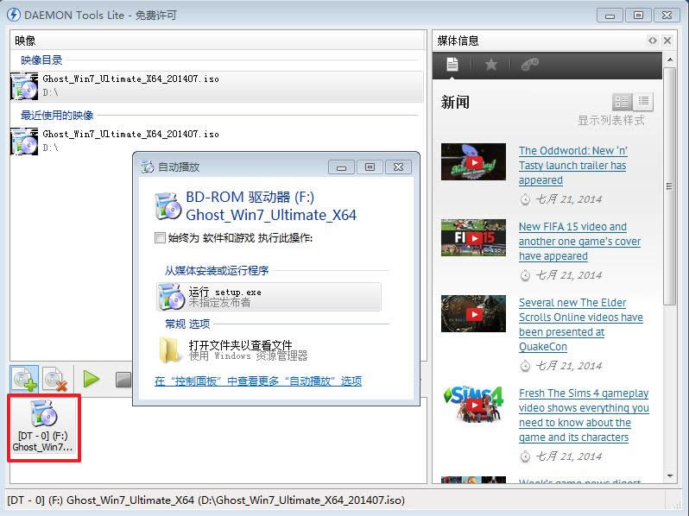Open the game controller tab icon

point(529,65)
